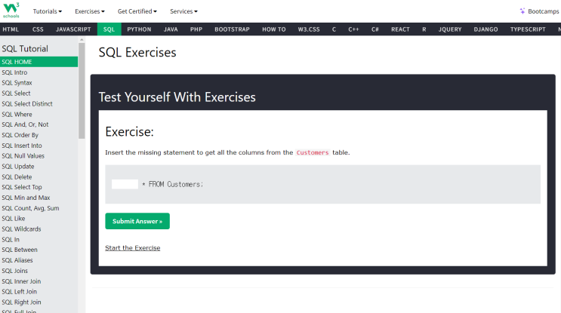Open the DJANGO tab

coord(485,29)
